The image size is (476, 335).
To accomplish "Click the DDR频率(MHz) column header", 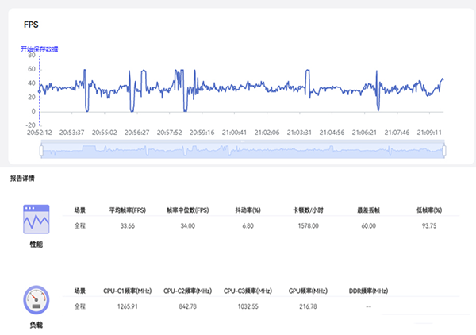I will (x=368, y=291).
